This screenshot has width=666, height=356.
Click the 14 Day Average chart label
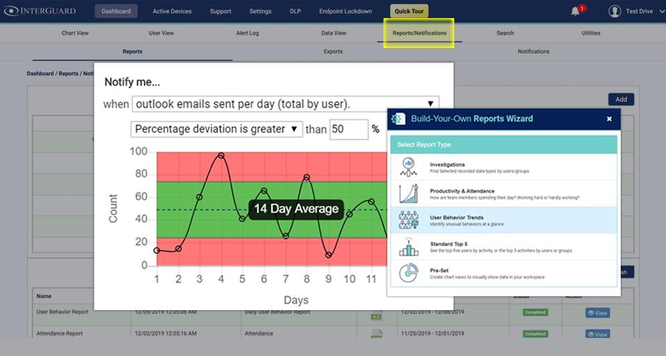point(296,209)
